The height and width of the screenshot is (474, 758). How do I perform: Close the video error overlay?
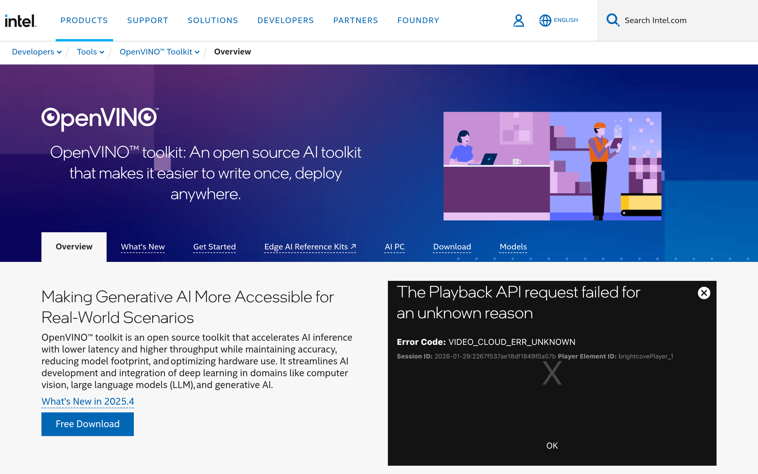pos(704,293)
